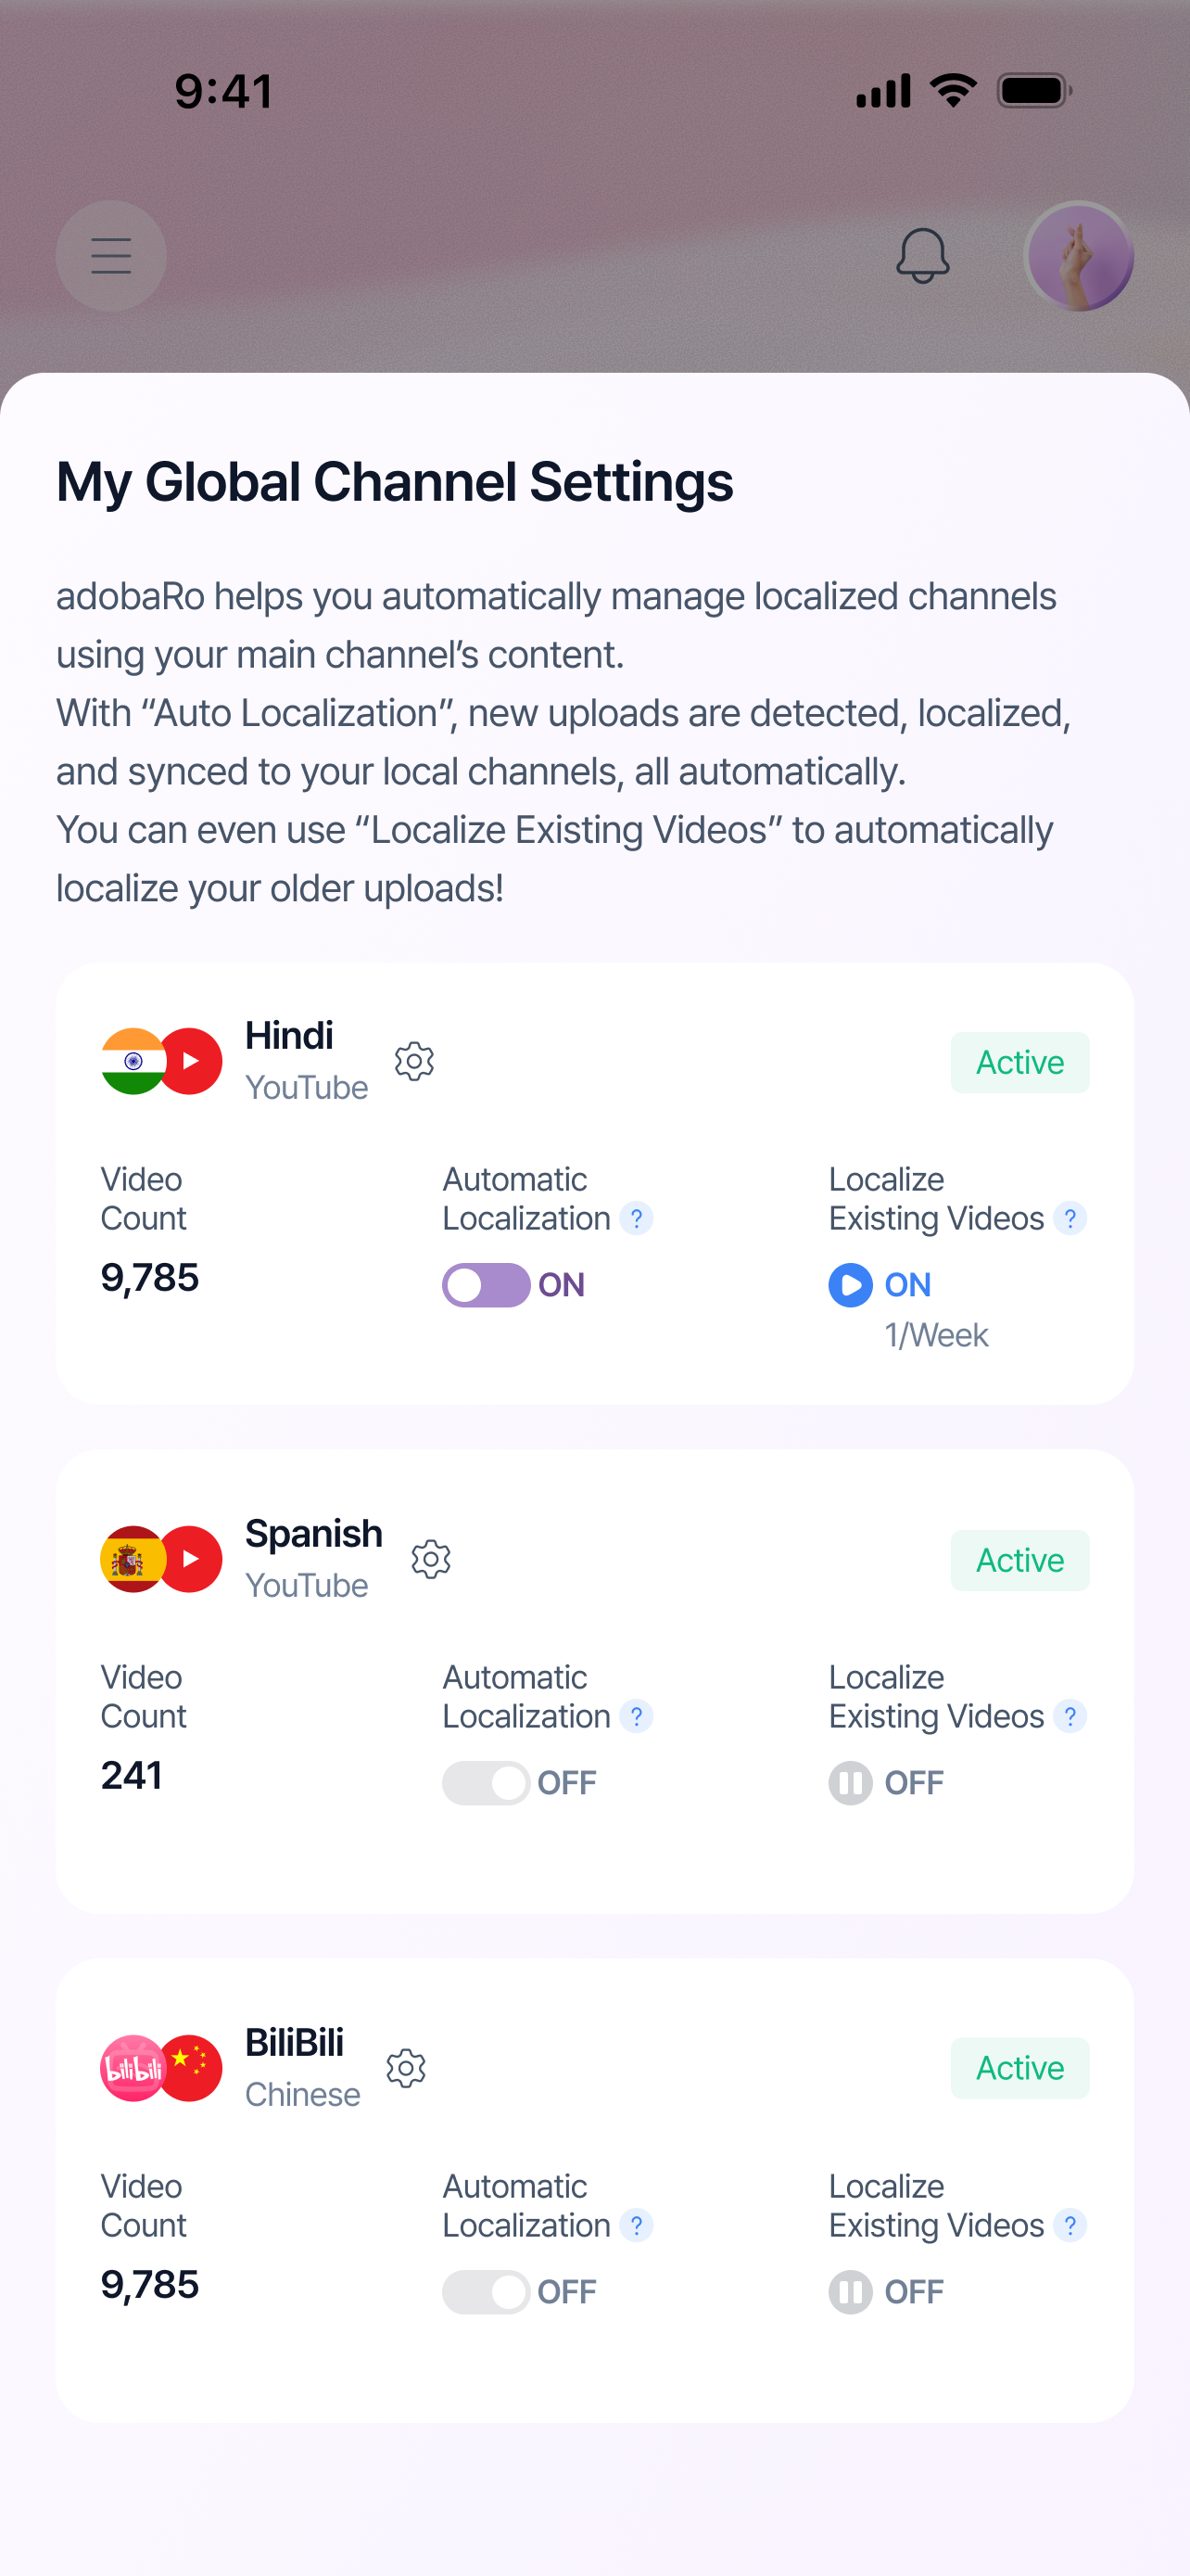The height and width of the screenshot is (2576, 1190).
Task: Open BiliBili channel settings gear
Action: click(x=406, y=2068)
